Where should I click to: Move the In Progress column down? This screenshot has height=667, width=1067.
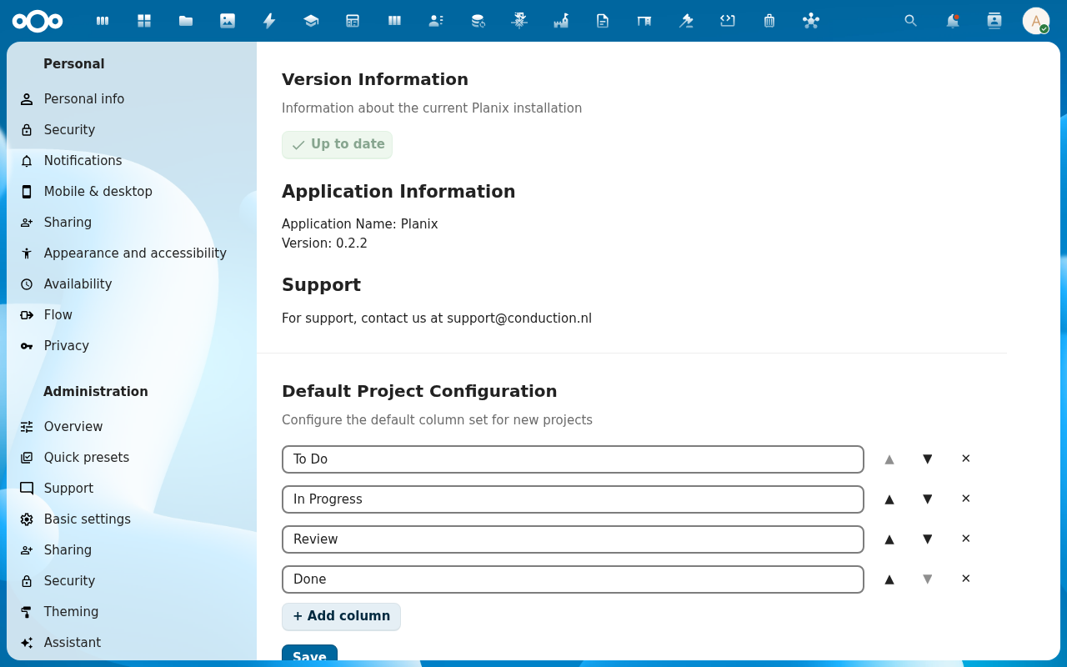pyautogui.click(x=928, y=499)
